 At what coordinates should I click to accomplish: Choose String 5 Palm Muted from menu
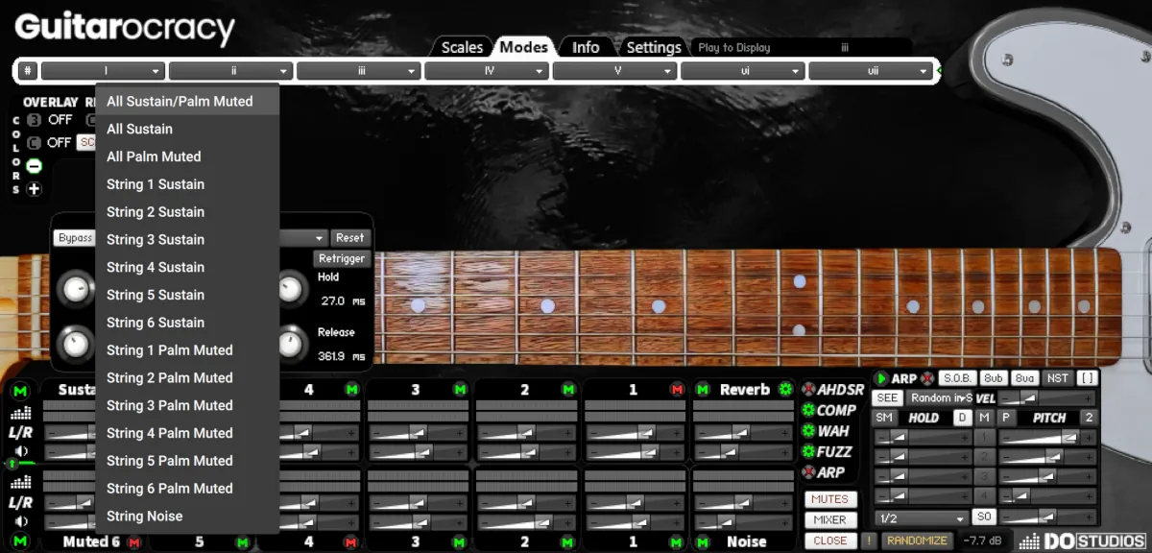[188, 461]
